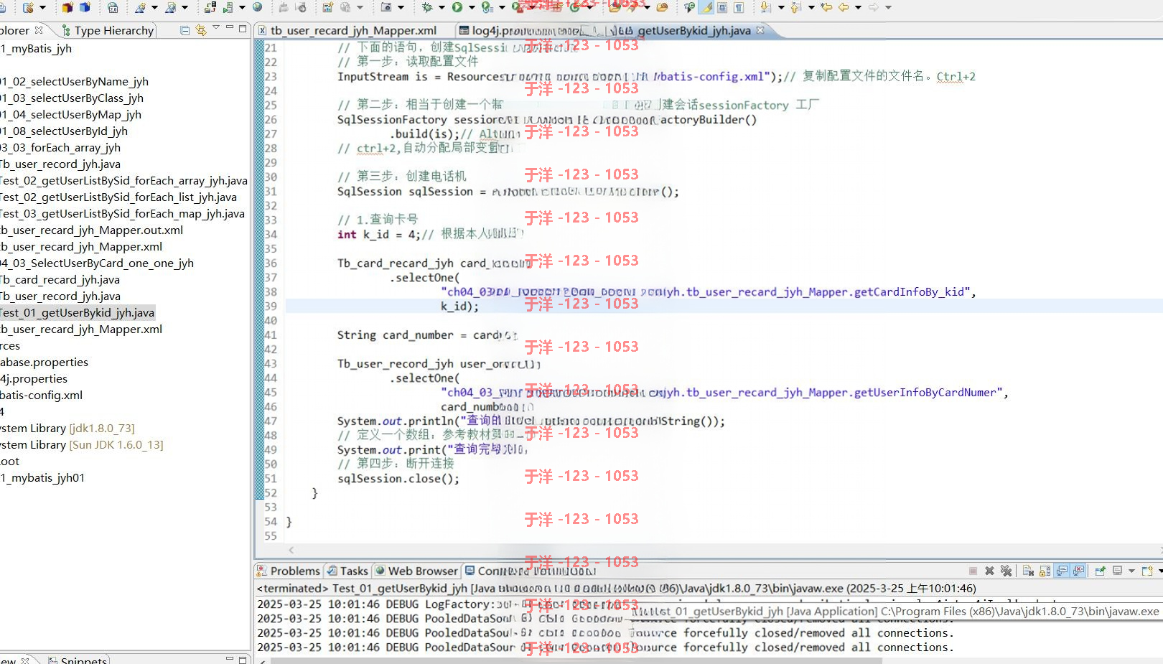Click the Snippets view tab
The image size is (1163, 664).
coord(78,660)
